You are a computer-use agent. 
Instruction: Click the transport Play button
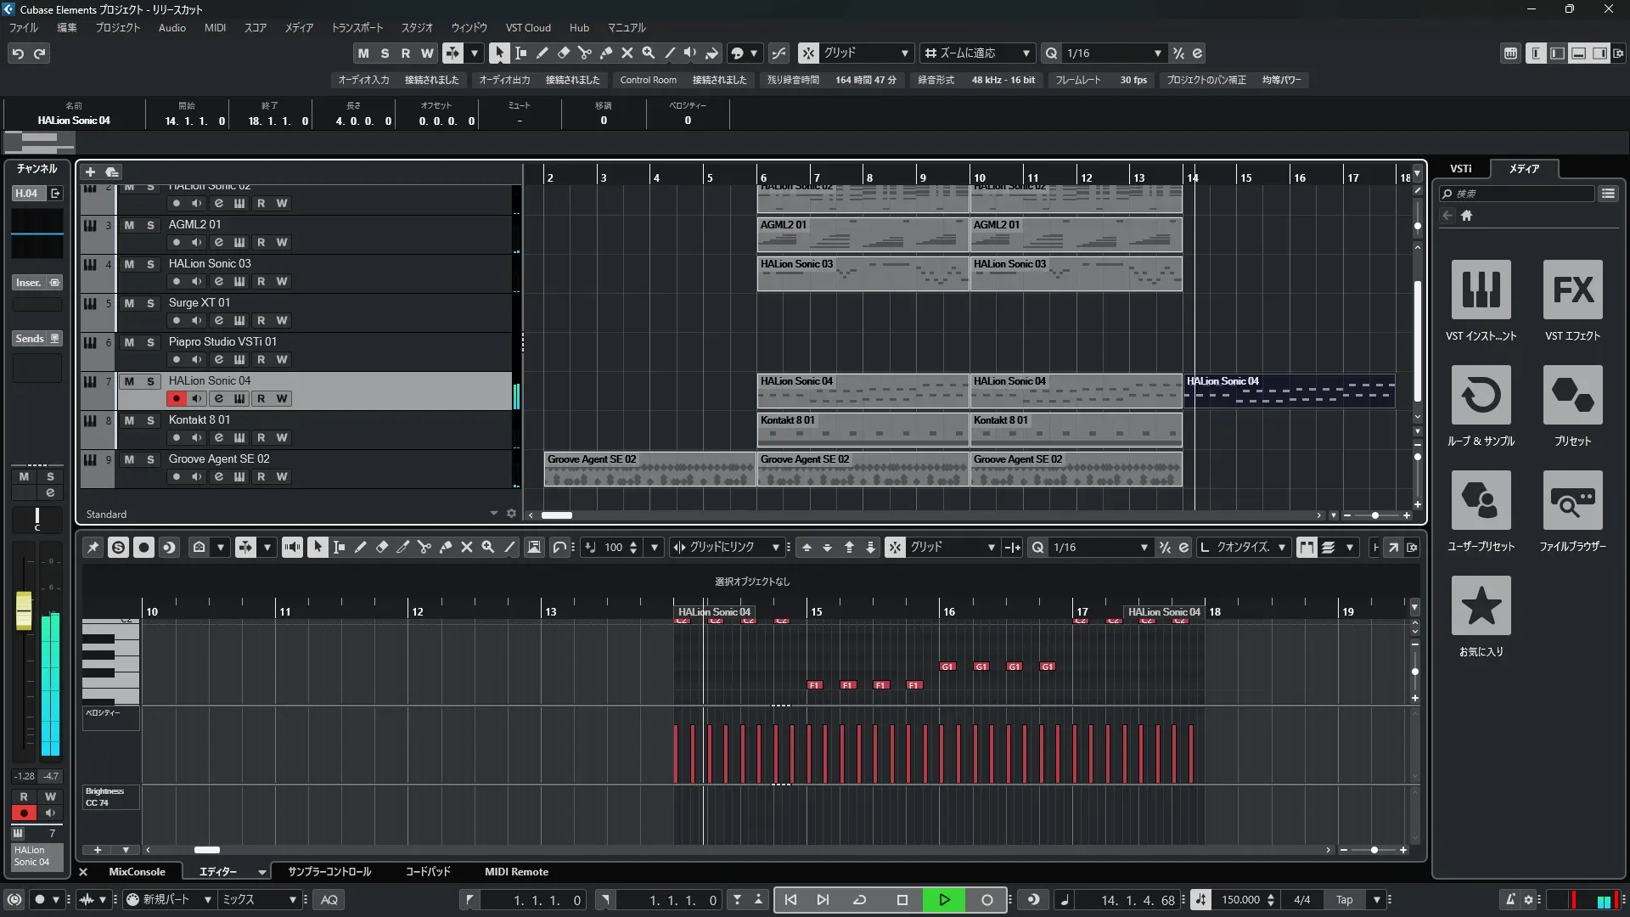944,900
